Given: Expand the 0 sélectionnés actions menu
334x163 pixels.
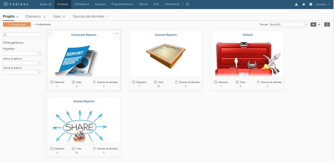Looking at the screenshot, I should (42, 24).
